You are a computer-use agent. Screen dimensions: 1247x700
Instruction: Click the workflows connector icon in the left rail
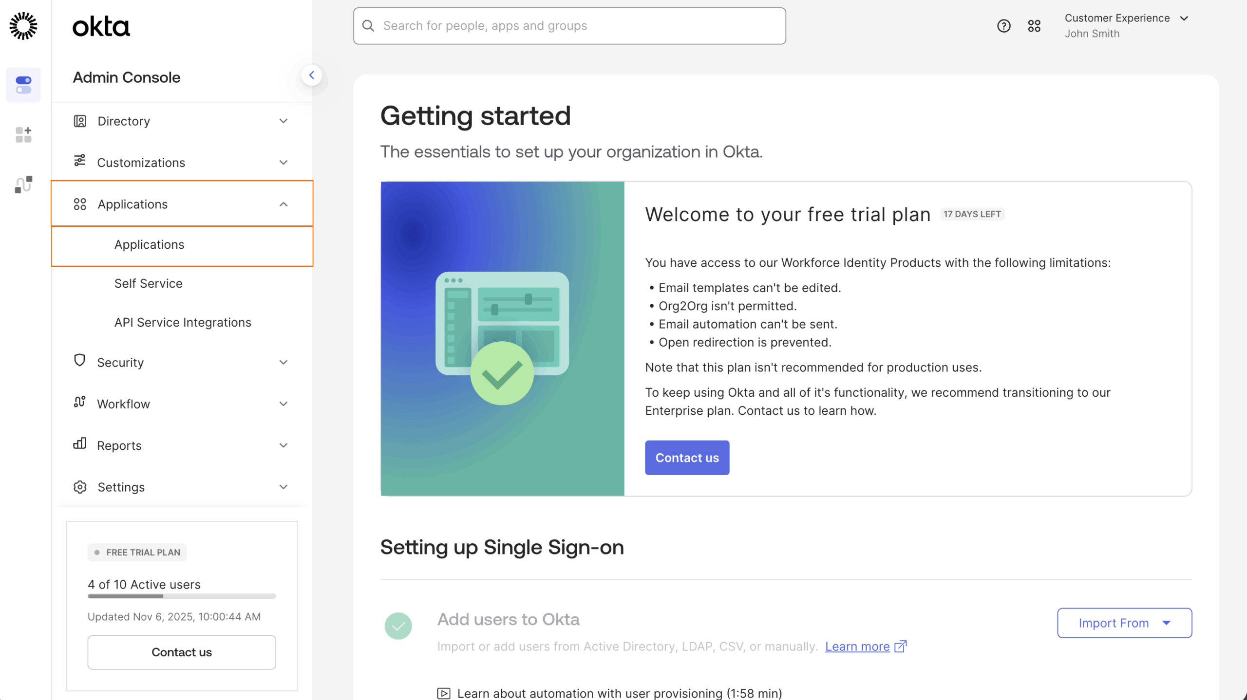pos(22,184)
